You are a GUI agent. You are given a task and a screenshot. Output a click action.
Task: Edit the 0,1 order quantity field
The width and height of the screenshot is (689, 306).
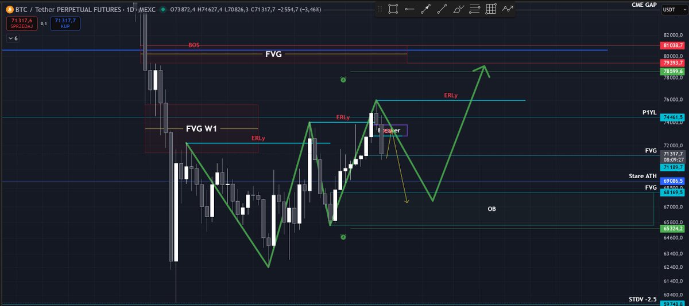[x=44, y=23]
